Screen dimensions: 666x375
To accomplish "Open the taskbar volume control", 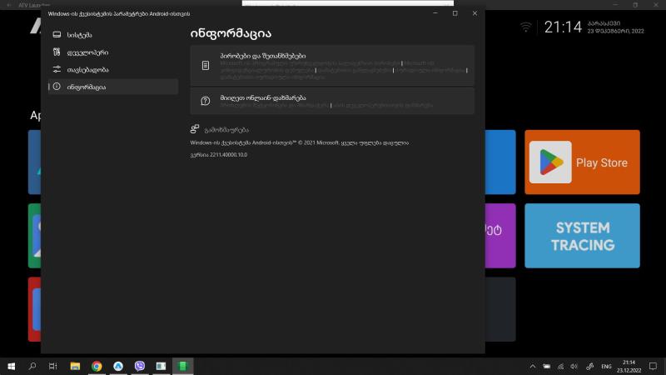I will point(574,366).
